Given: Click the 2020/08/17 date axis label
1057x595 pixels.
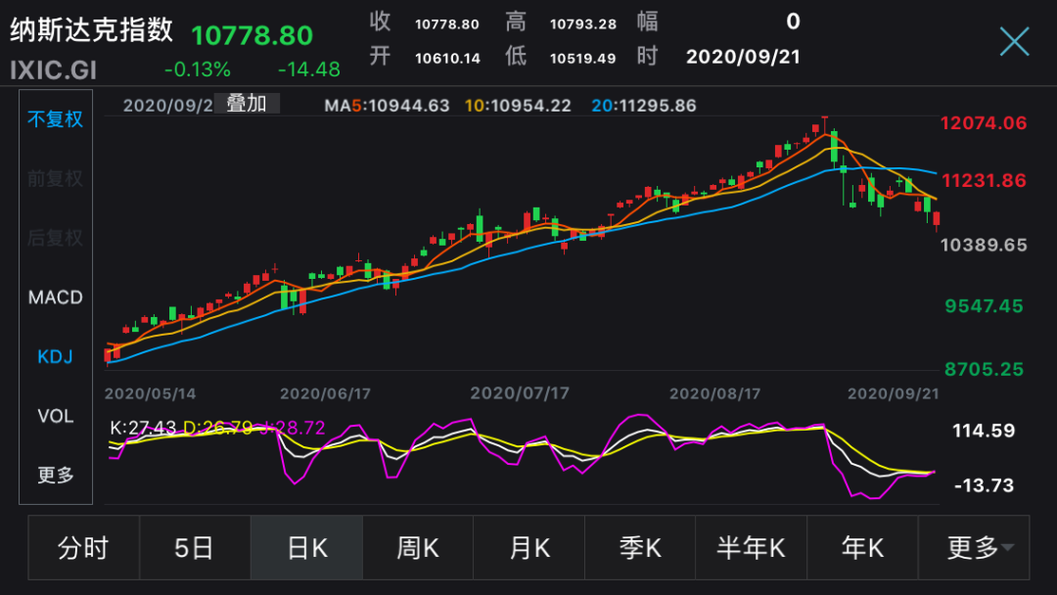Looking at the screenshot, I should [714, 393].
